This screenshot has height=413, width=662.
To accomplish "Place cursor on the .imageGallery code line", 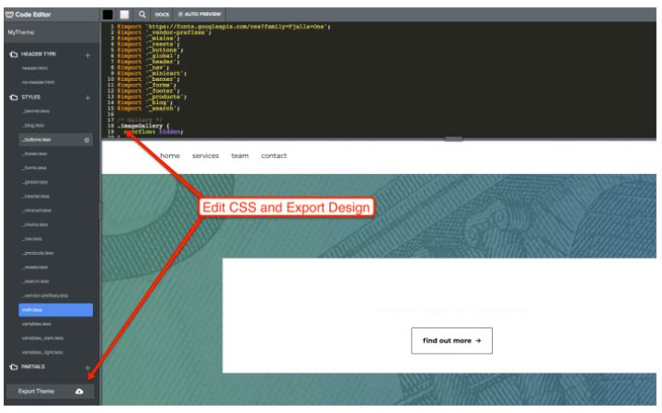I will point(143,126).
